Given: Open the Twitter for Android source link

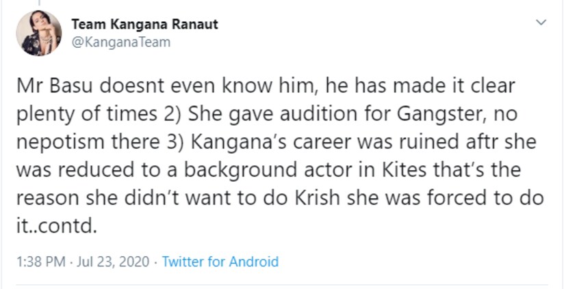Looking at the screenshot, I should click(220, 262).
